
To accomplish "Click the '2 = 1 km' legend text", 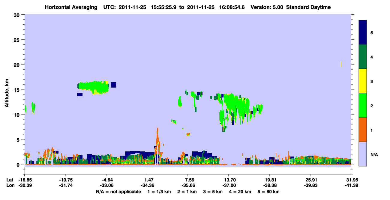I will pyautogui.click(x=187, y=192).
